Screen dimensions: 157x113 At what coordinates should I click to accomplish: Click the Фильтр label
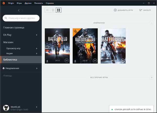147,10
